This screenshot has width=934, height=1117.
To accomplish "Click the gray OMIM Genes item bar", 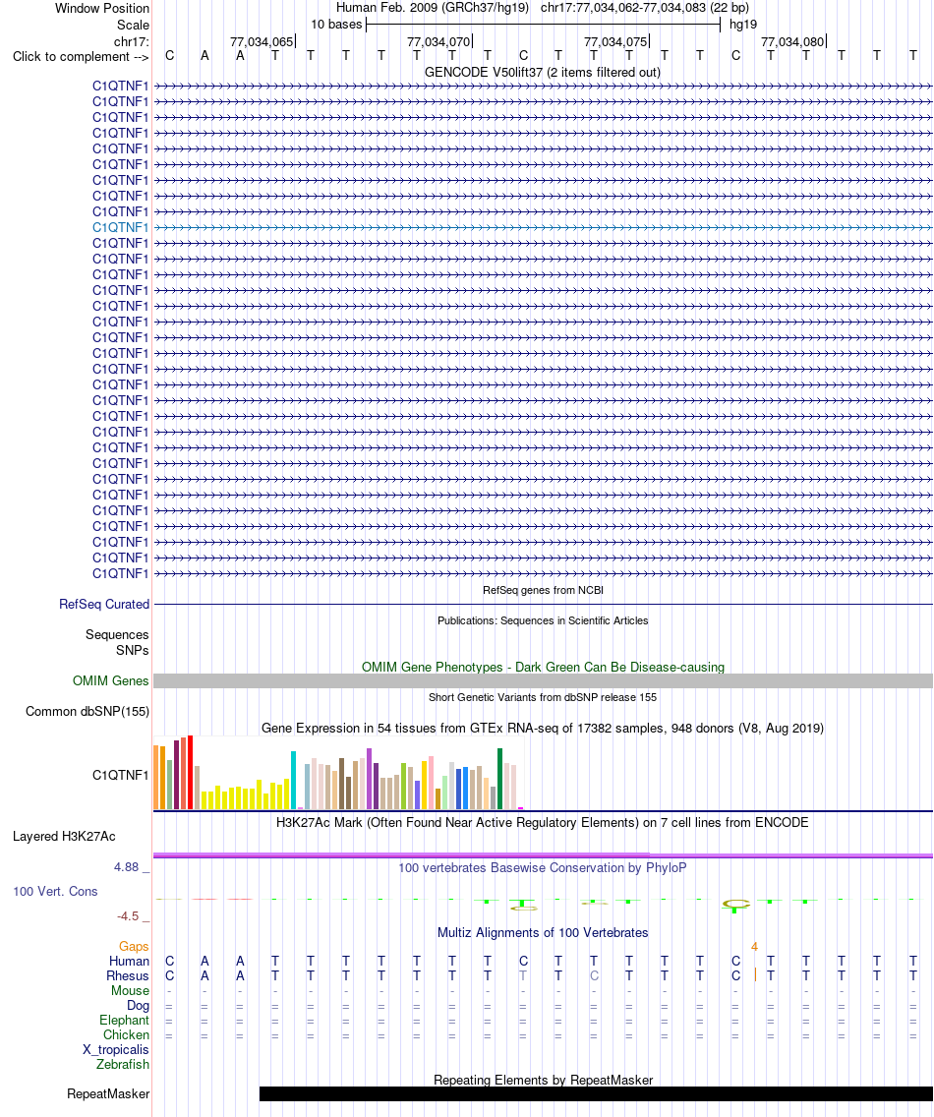I will tap(543, 681).
